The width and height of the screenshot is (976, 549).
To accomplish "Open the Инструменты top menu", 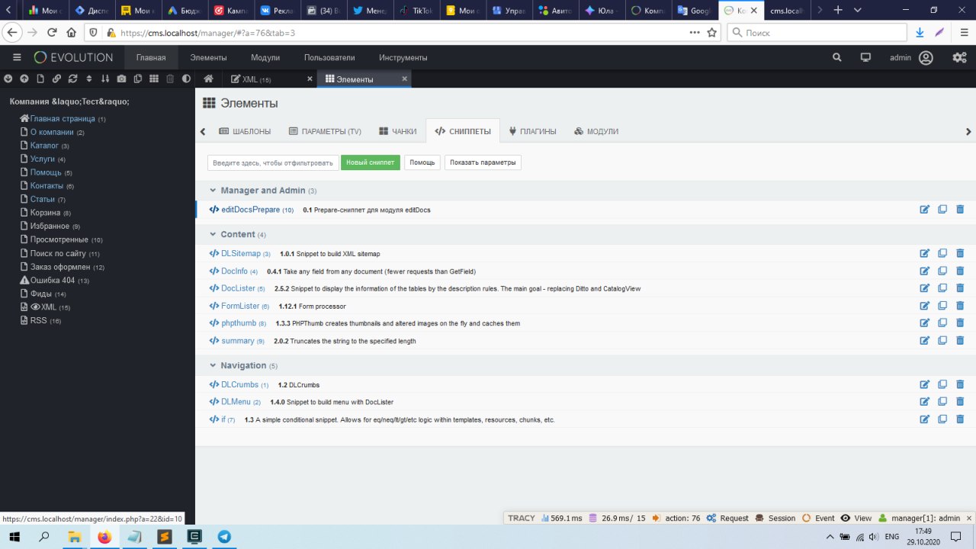I will (x=403, y=57).
